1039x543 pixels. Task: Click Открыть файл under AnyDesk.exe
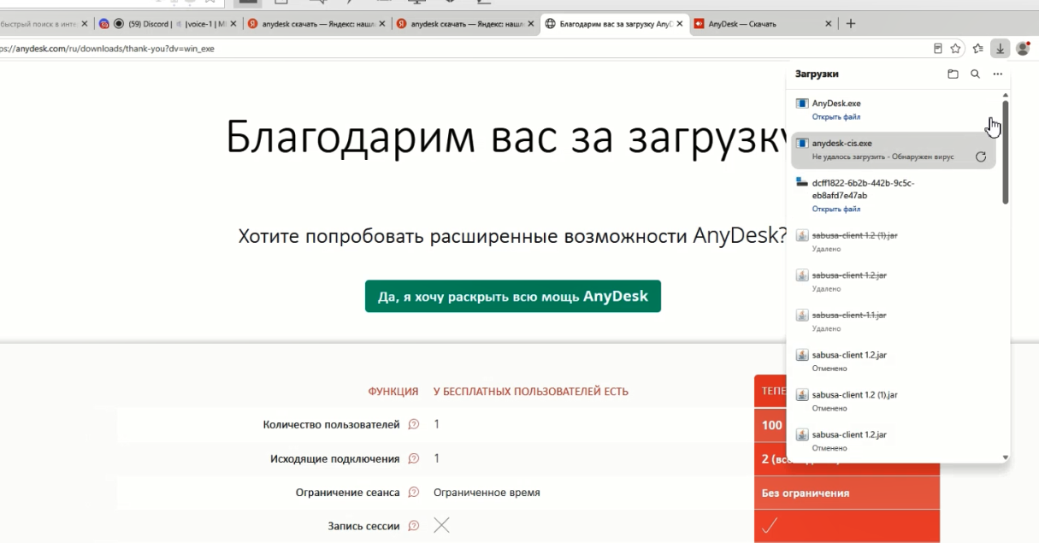836,116
